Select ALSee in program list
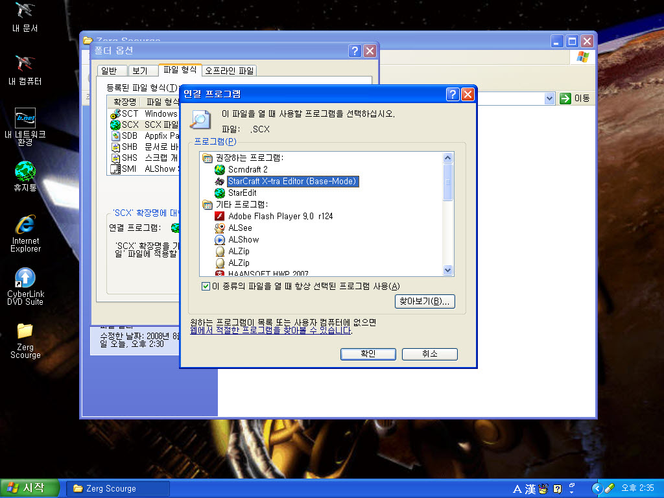The width and height of the screenshot is (664, 498). [x=240, y=228]
